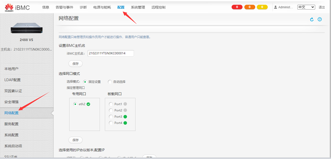This screenshot has height=159, width=331.
Task: Open the 系统管理 top menu
Action: click(x=138, y=7)
